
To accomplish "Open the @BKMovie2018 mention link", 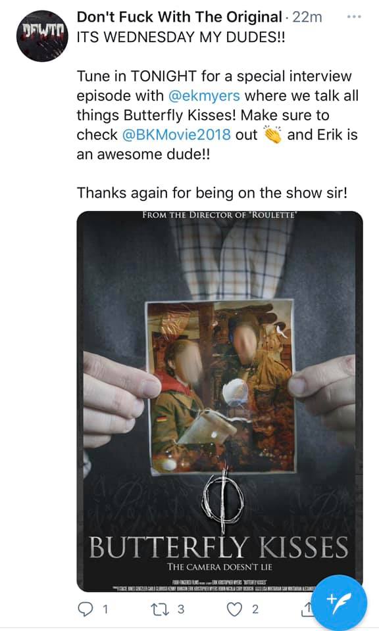I will [176, 134].
